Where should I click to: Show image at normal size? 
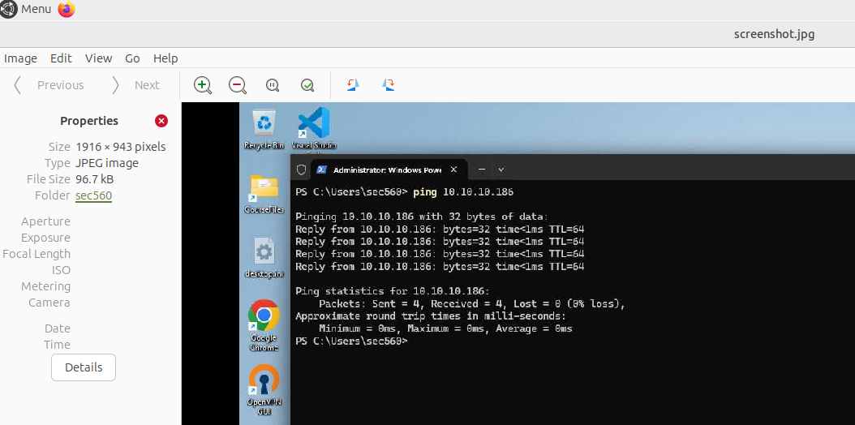click(273, 85)
